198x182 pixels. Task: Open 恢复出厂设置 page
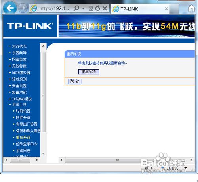[27, 124]
